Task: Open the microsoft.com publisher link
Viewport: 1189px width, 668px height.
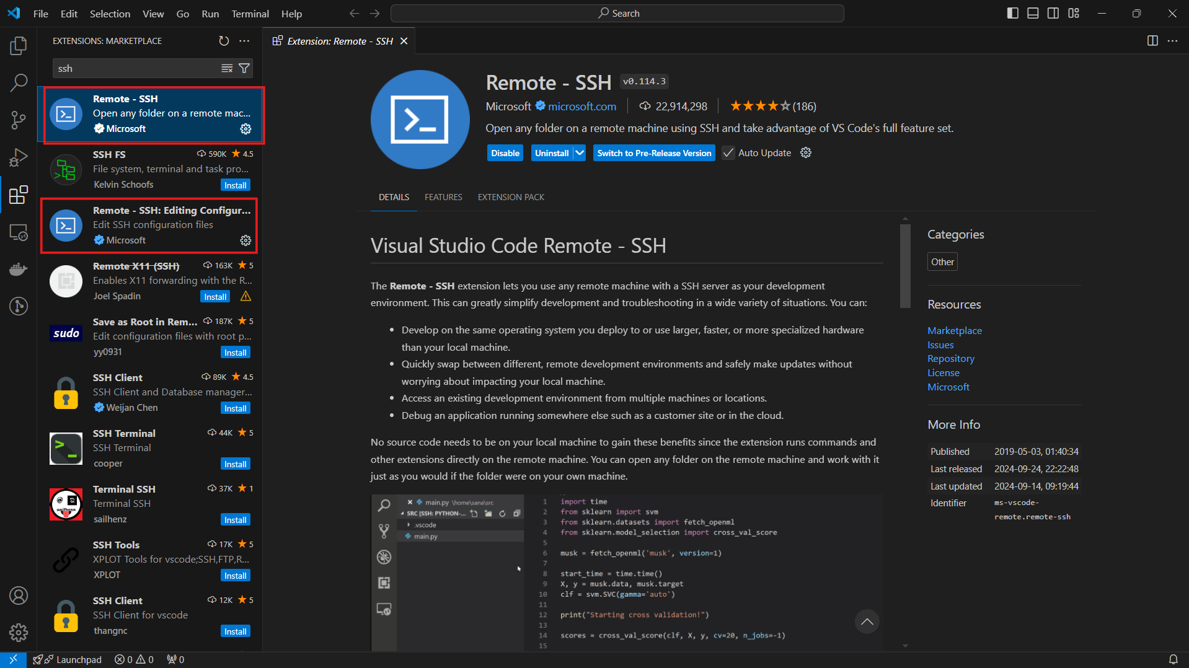Action: tap(582, 106)
